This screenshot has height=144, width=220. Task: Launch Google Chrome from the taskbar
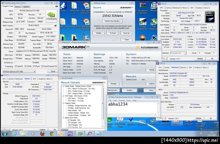coord(52,134)
